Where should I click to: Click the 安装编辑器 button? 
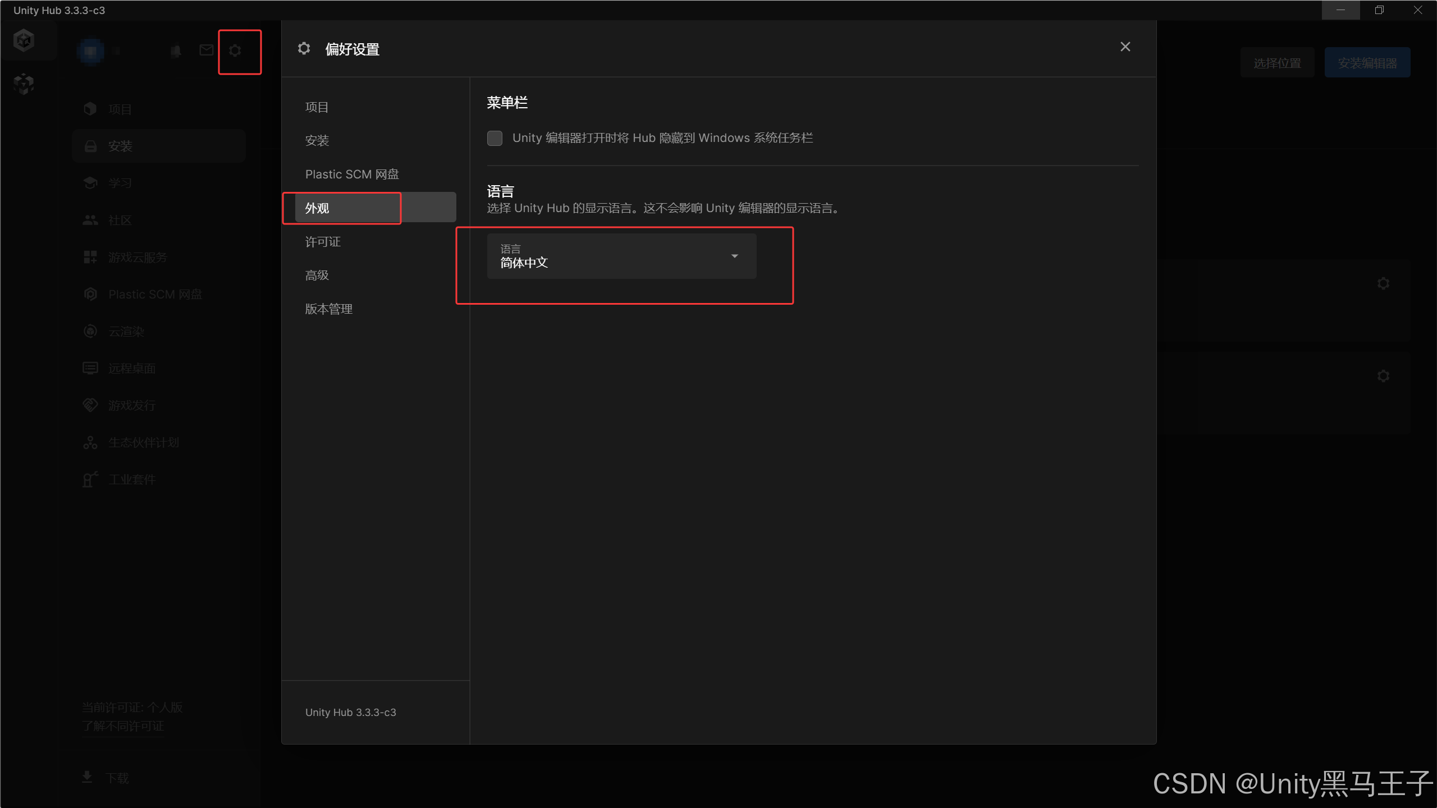[1367, 63]
